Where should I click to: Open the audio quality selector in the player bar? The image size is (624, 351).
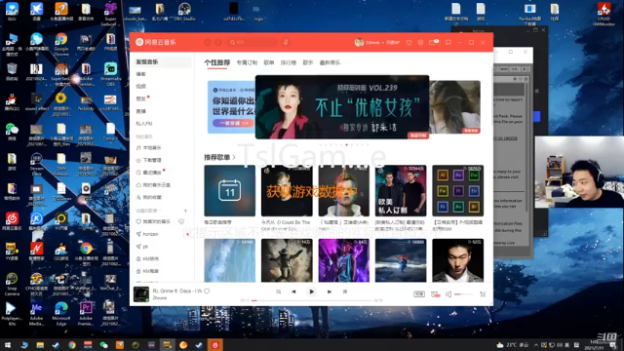[x=419, y=294]
